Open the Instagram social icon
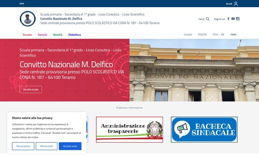Image resolution: width=259 pixels, height=161 pixels. tap(238, 19)
